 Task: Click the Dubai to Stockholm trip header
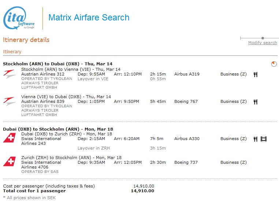tap(58, 129)
